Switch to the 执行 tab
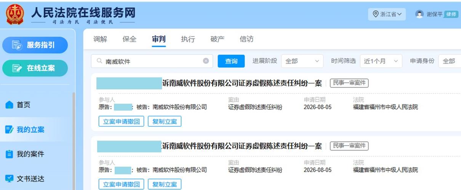Image resolution: width=461 pixels, height=190 pixels. click(188, 39)
